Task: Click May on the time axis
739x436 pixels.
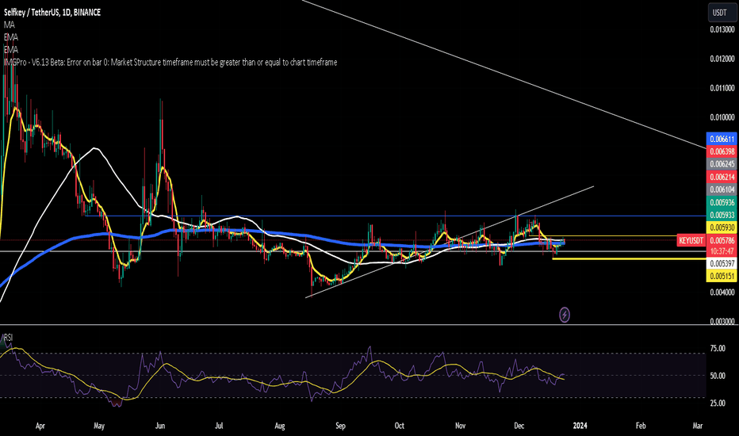Action: pos(99,426)
